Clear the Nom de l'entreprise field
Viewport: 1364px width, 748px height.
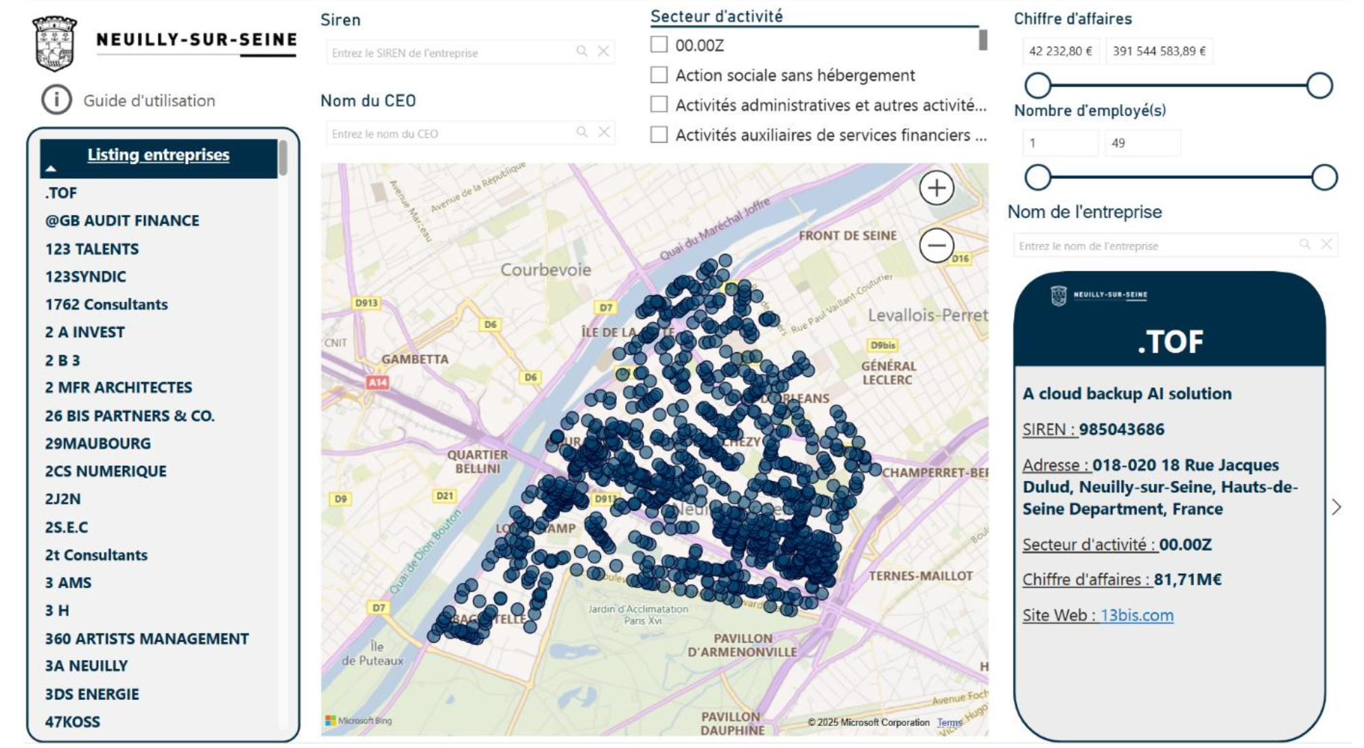(1326, 245)
